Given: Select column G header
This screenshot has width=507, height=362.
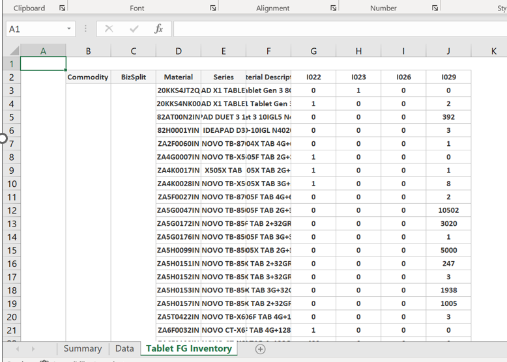Looking at the screenshot, I should [x=313, y=51].
